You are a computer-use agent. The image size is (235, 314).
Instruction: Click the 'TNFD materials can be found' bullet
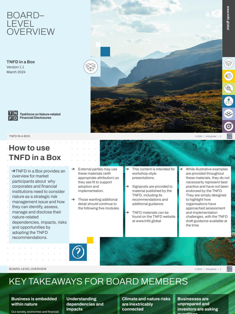point(154,217)
